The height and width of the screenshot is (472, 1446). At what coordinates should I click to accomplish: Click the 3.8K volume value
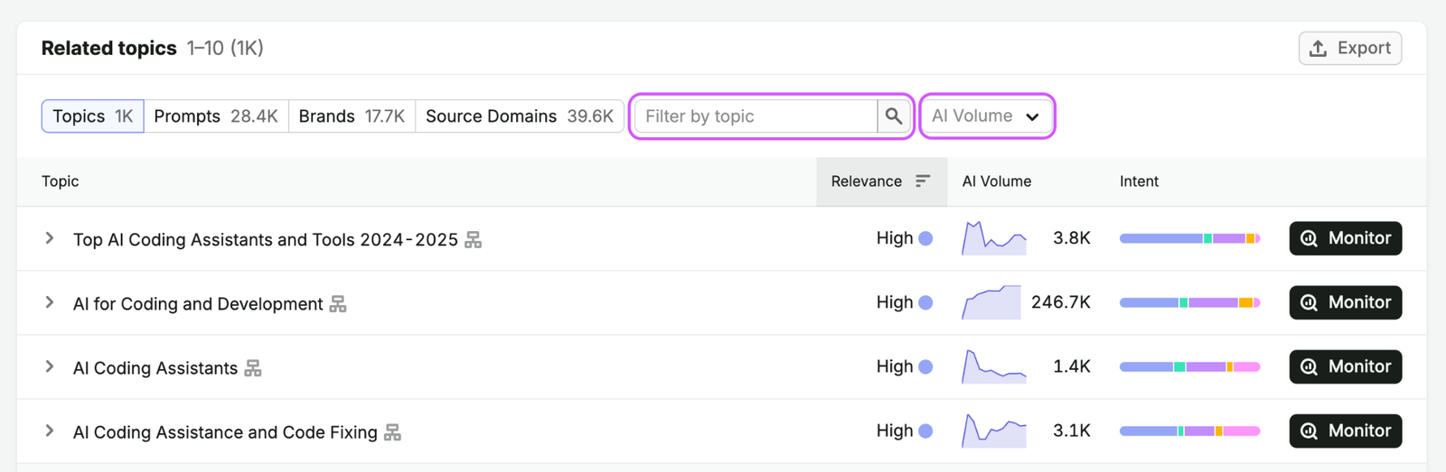tap(1072, 238)
